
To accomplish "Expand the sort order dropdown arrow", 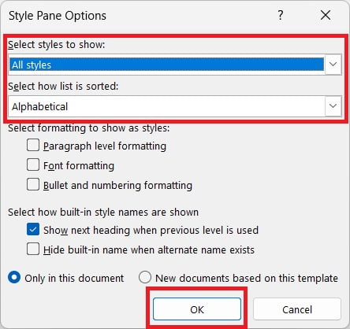I will 333,106.
